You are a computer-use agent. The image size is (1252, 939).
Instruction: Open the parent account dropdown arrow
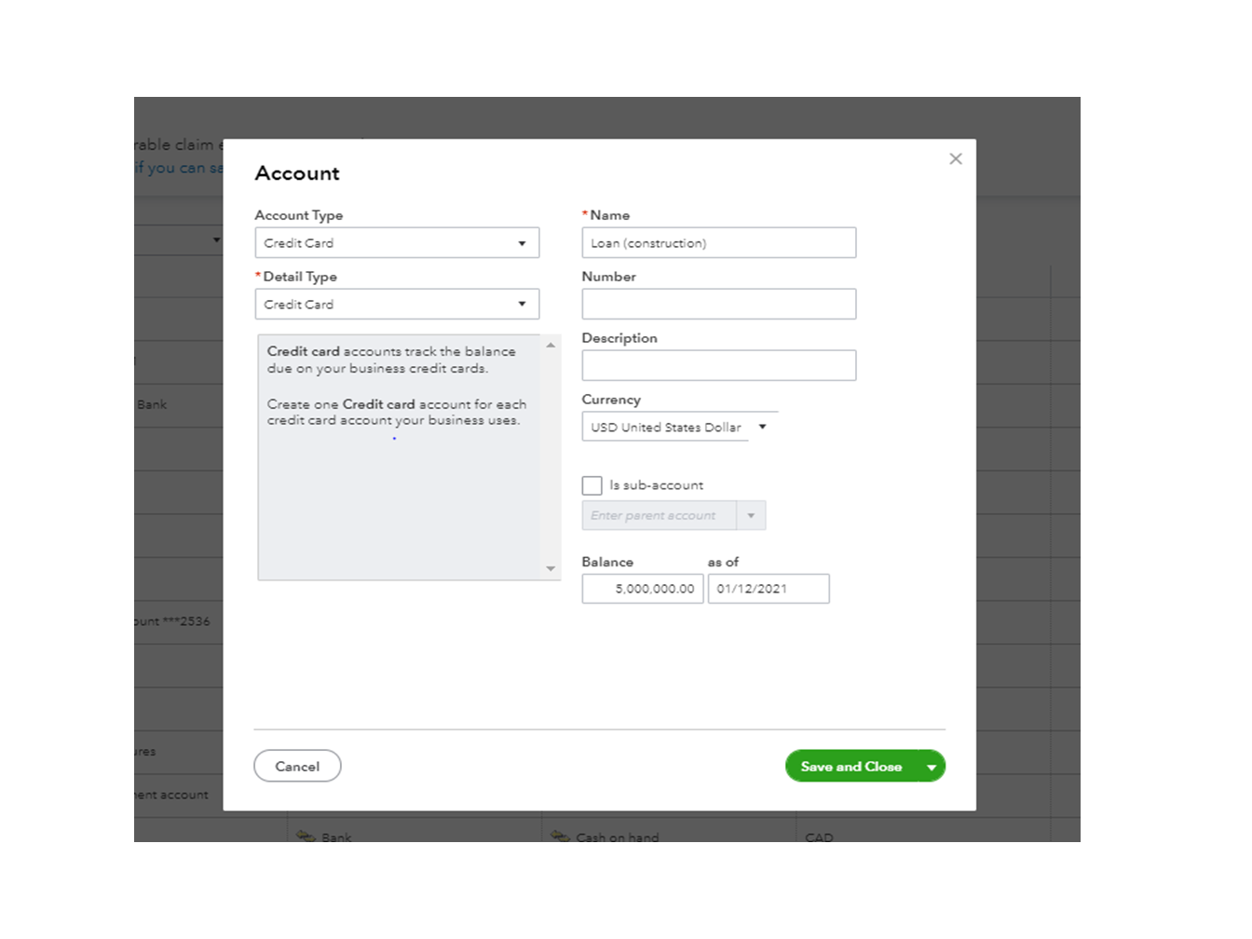tap(751, 515)
